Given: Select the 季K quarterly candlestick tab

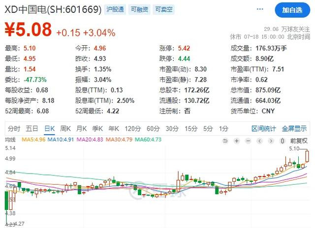Looking at the screenshot, I should click(97, 129).
